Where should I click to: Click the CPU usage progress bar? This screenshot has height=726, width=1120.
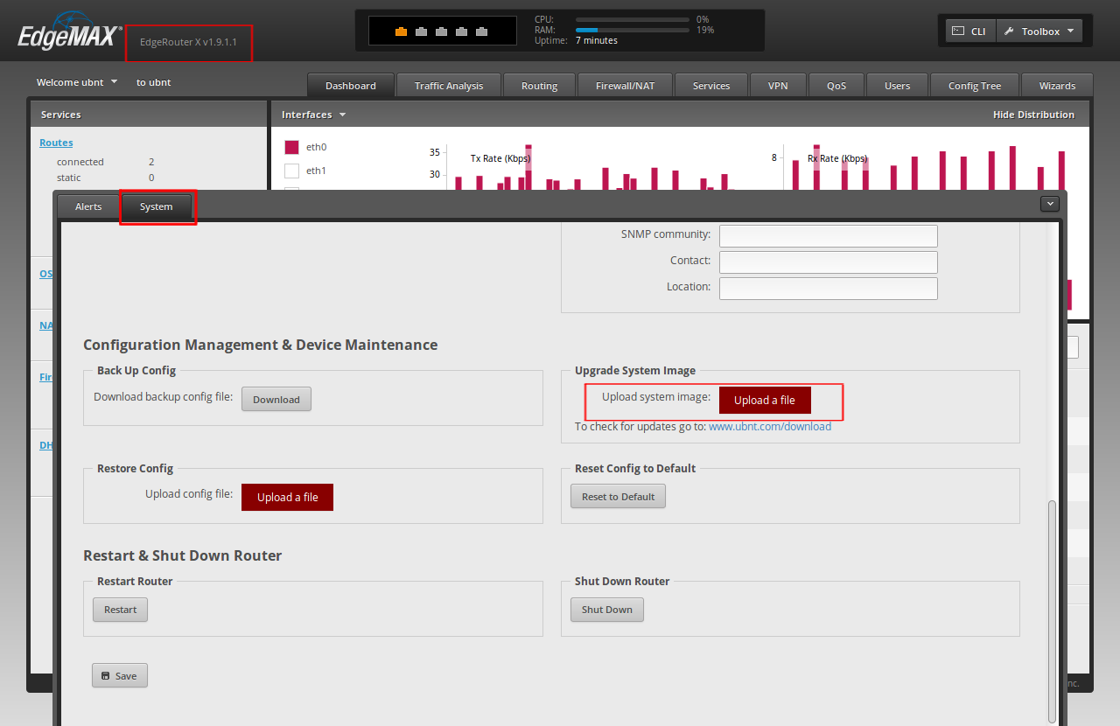click(632, 19)
